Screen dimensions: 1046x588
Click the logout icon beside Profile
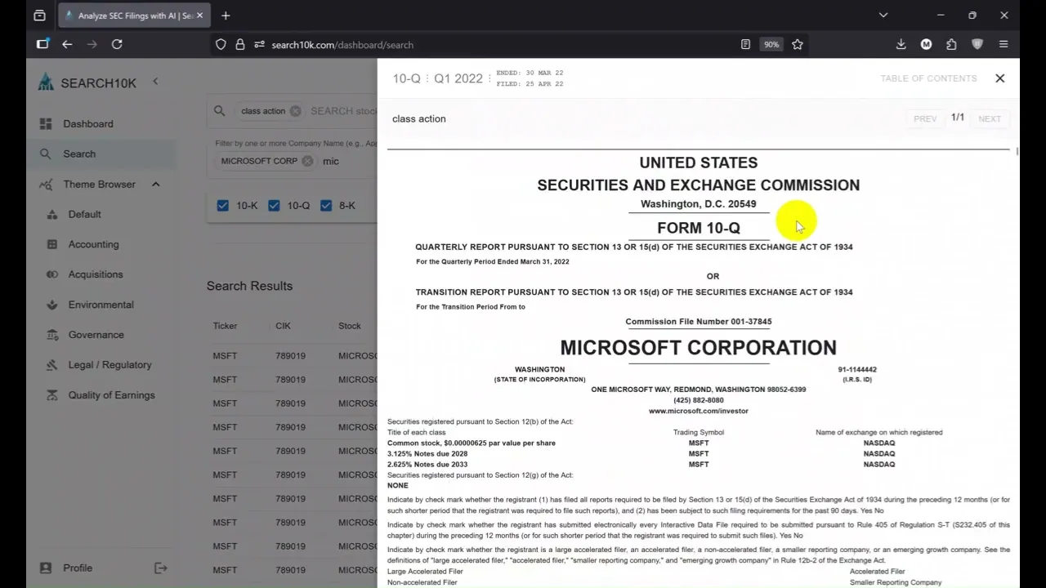tap(161, 568)
